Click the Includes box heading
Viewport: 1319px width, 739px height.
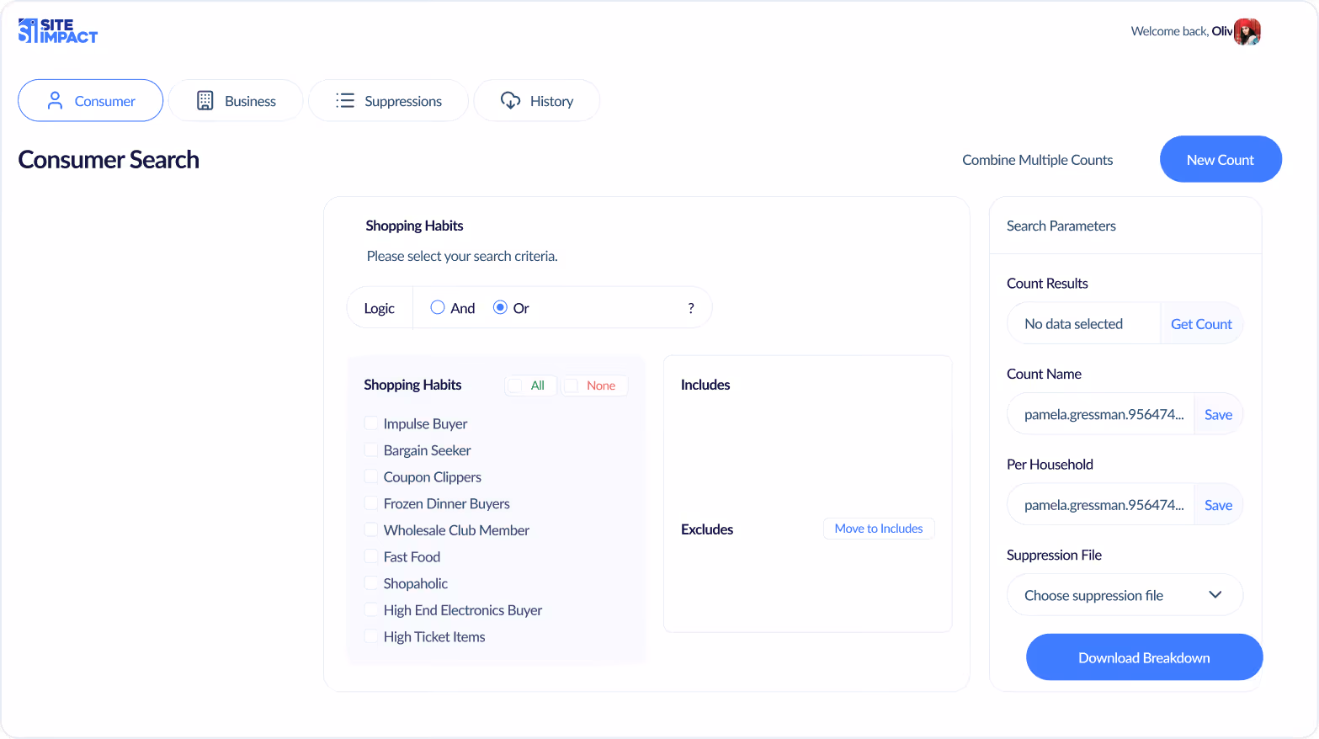[705, 385]
